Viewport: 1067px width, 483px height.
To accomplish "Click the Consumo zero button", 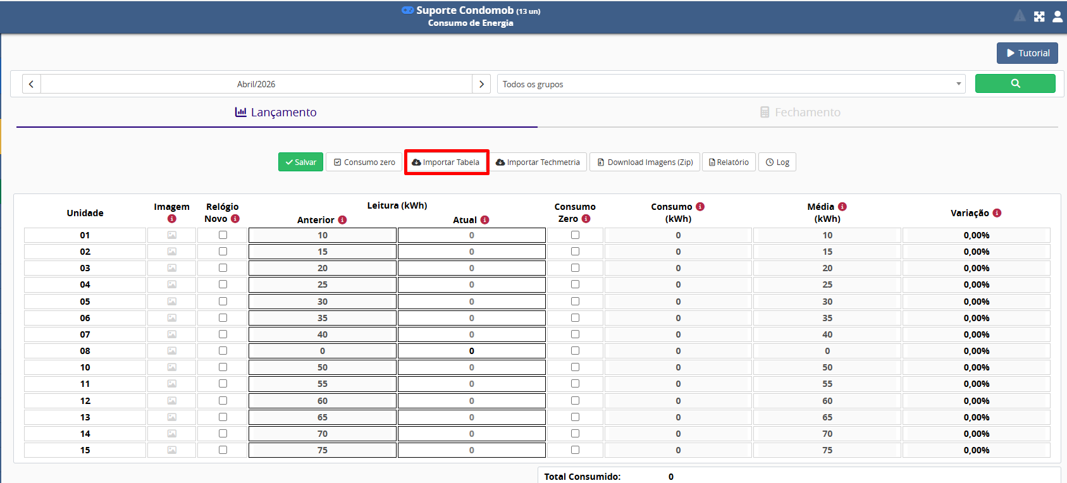I will point(364,162).
